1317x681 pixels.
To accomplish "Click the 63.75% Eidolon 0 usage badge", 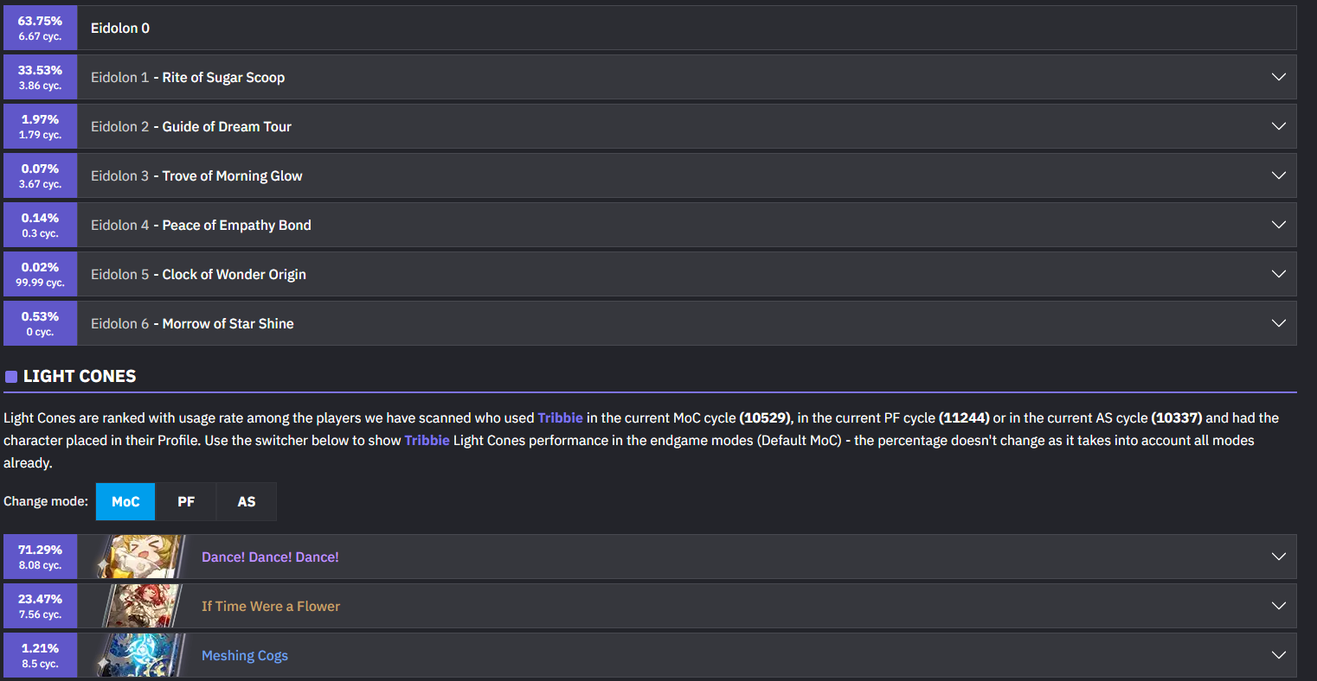I will (40, 28).
